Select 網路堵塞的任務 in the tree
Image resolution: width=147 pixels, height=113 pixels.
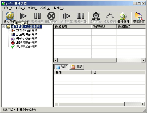tap(27, 43)
